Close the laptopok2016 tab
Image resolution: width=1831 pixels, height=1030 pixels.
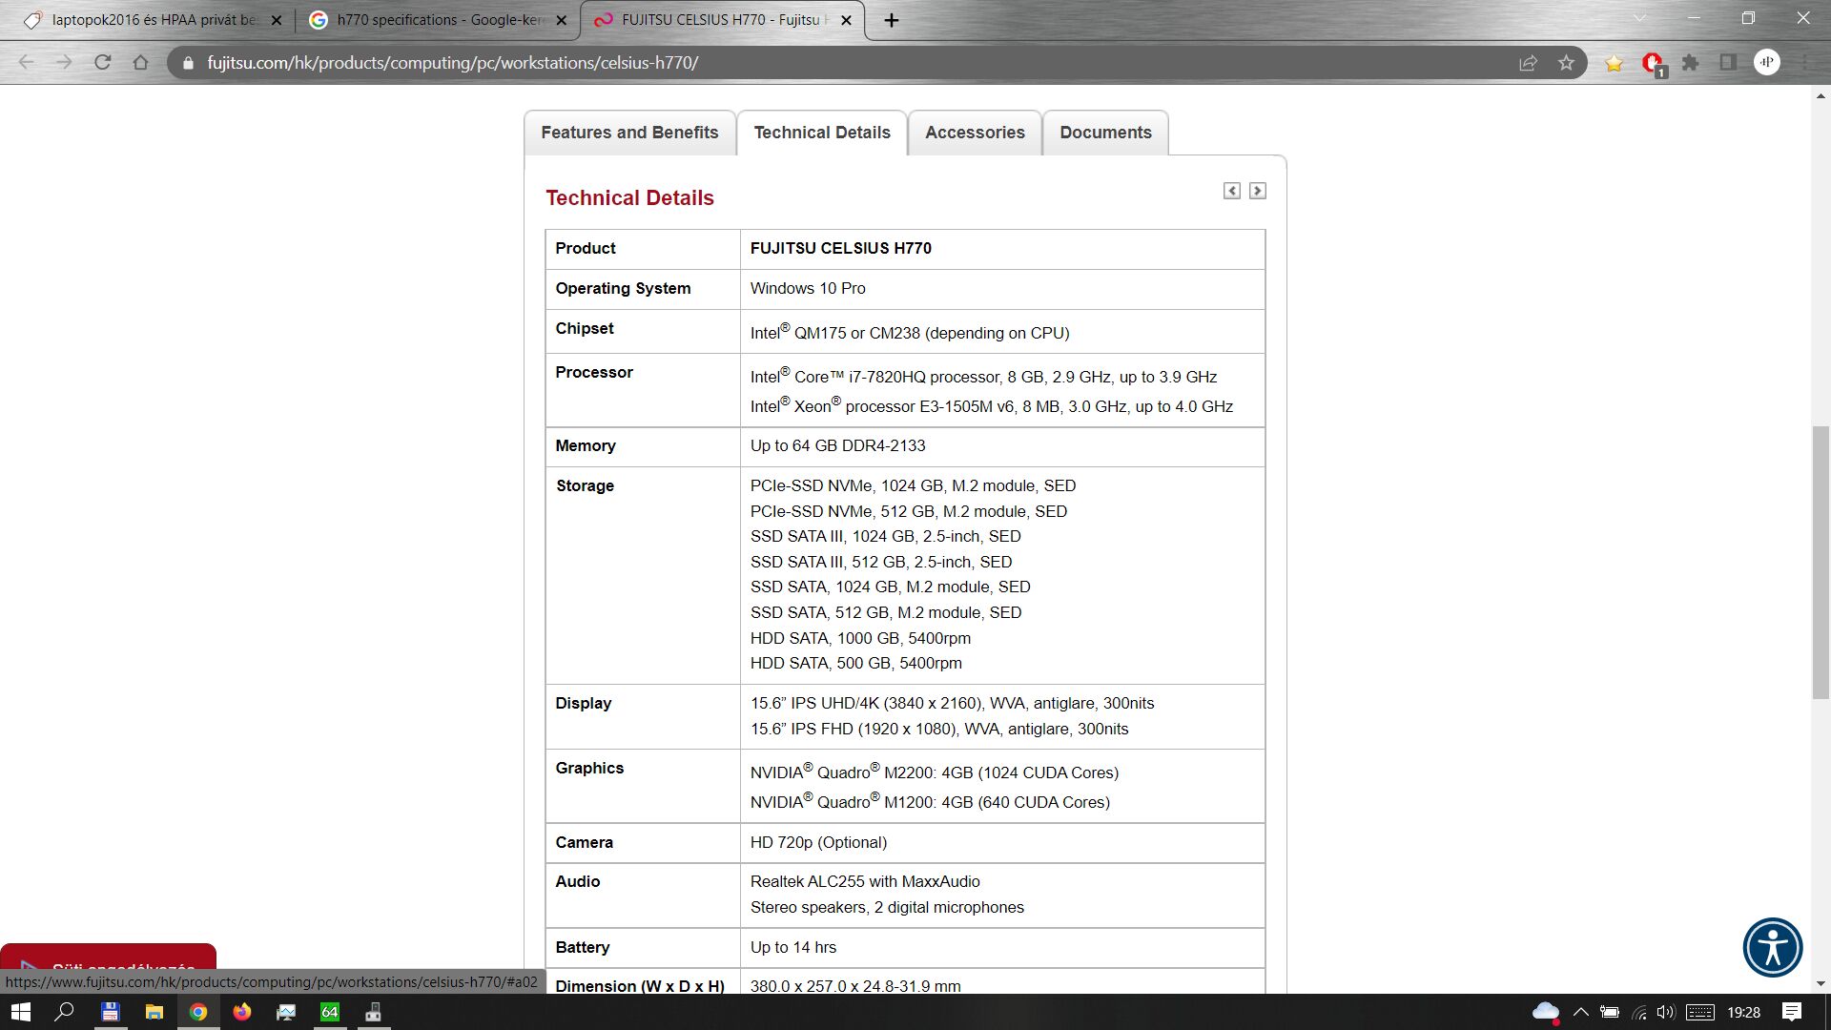pyautogui.click(x=277, y=20)
